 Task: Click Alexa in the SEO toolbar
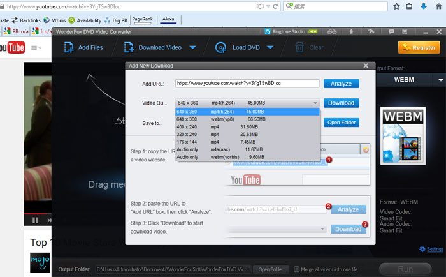click(168, 19)
